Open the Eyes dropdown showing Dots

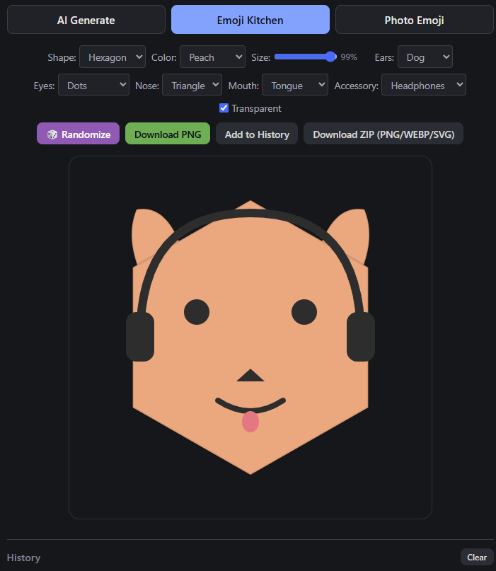point(93,85)
